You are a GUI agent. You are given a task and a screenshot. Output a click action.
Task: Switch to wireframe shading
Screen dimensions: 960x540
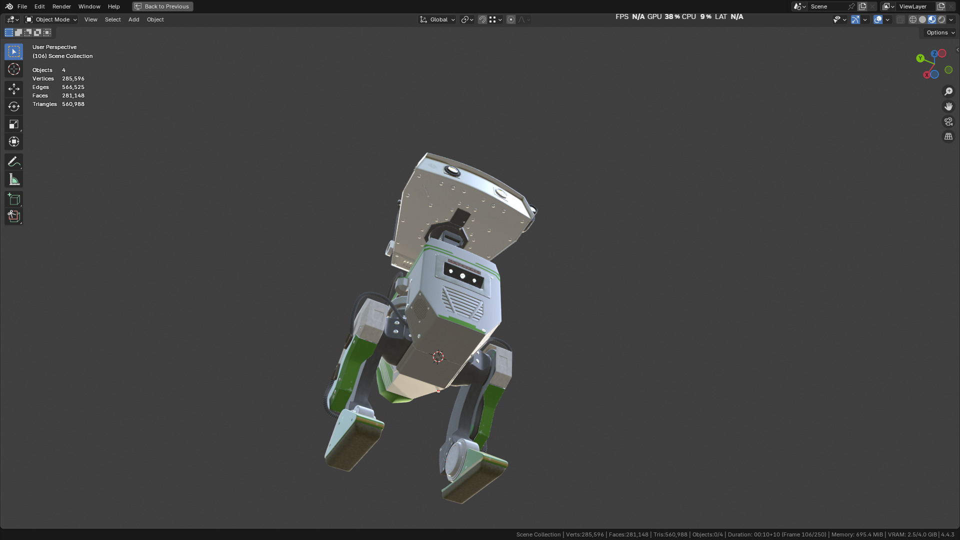coord(913,19)
